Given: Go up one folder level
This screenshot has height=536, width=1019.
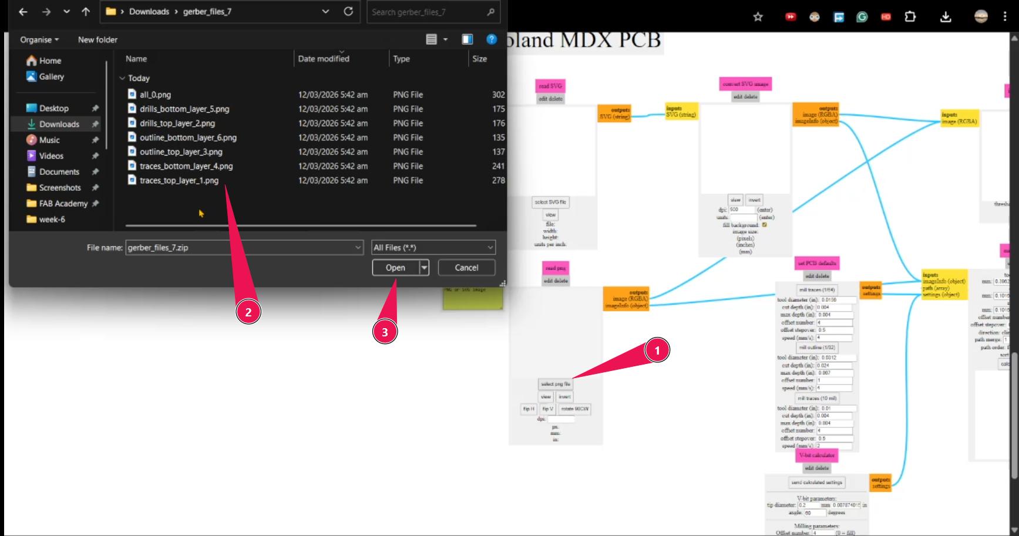Looking at the screenshot, I should pos(86,12).
